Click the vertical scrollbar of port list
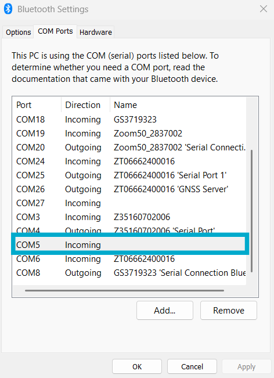 (x=251, y=211)
